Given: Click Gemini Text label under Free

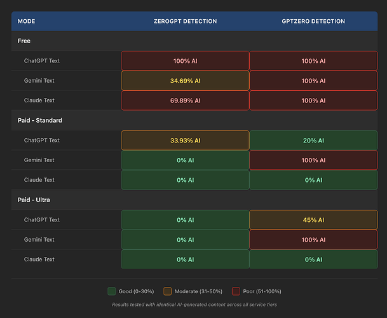Looking at the screenshot, I should click(x=39, y=81).
